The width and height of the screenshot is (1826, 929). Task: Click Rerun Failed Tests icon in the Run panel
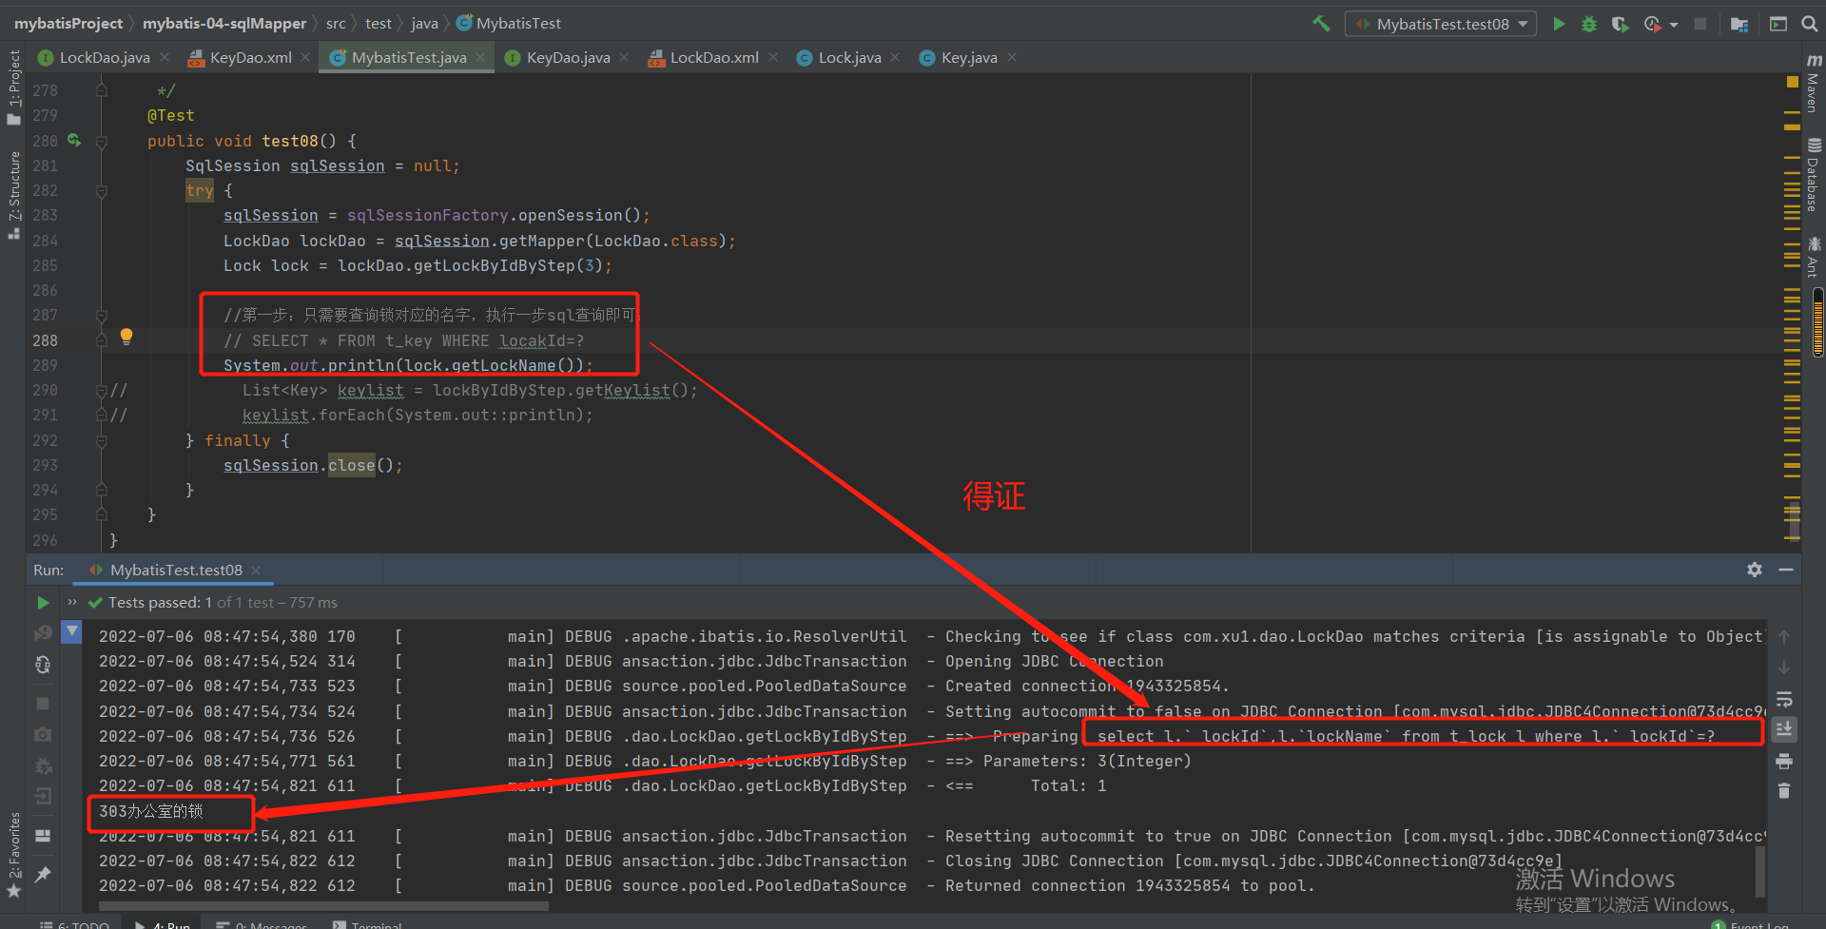click(x=43, y=633)
